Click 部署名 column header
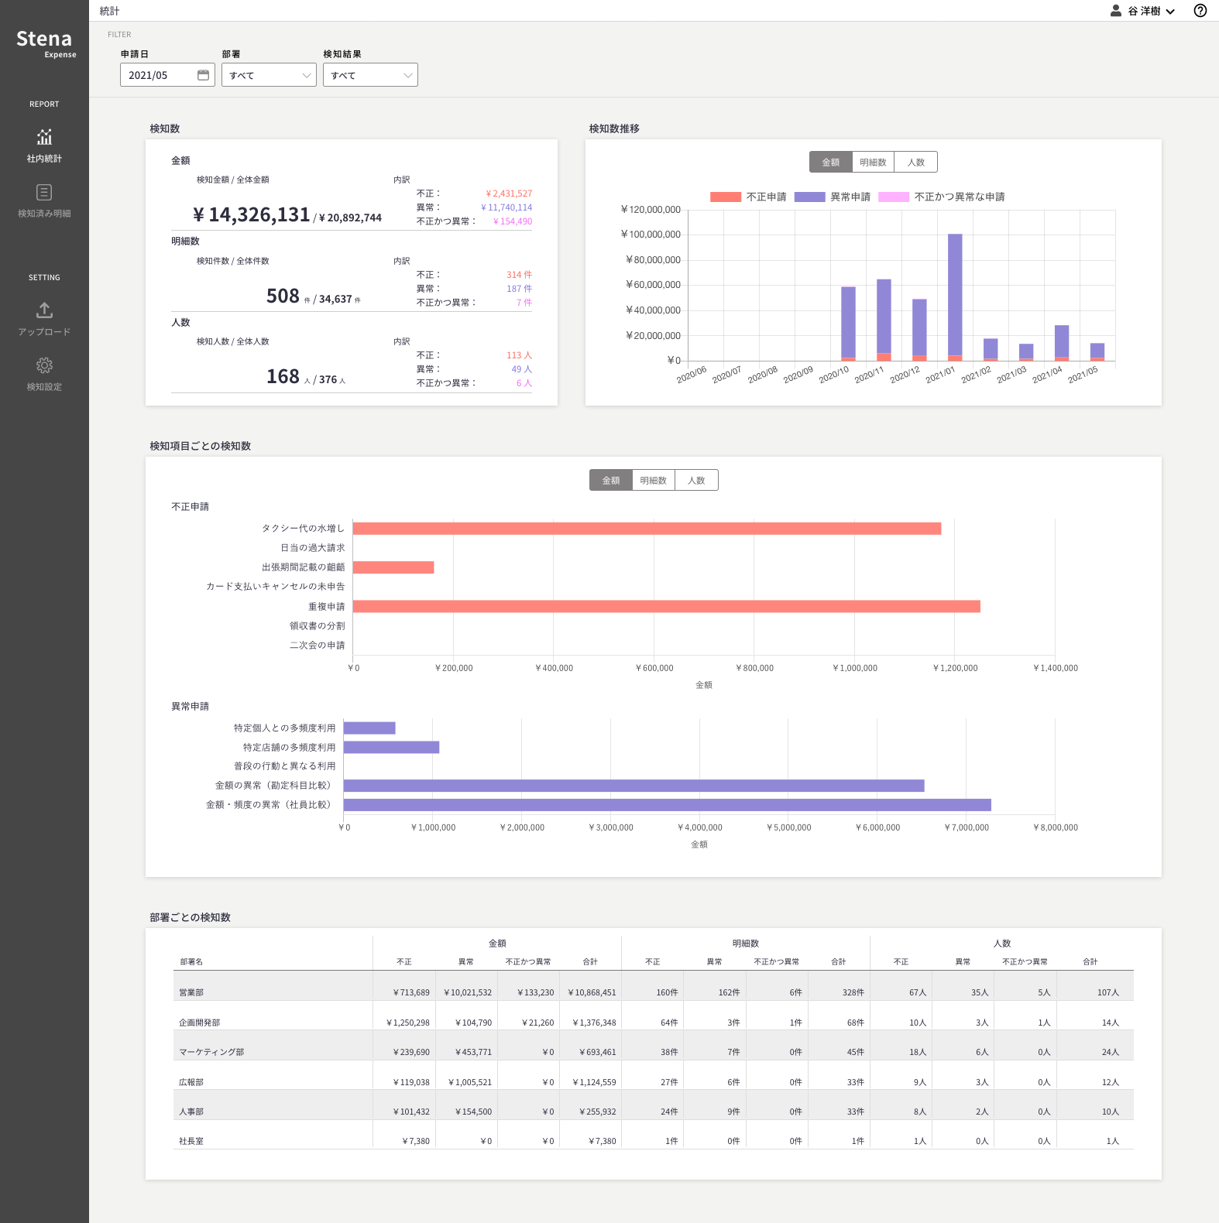Image resolution: width=1219 pixels, height=1223 pixels. click(x=191, y=961)
